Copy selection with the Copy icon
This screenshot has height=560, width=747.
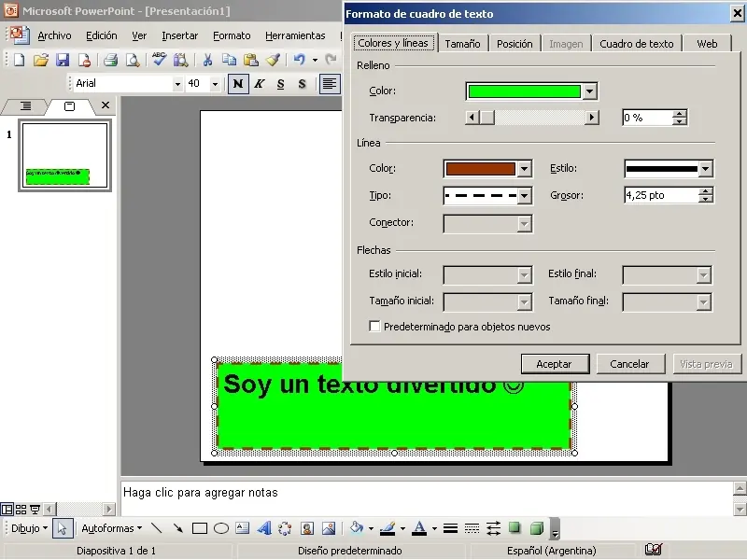[229, 60]
